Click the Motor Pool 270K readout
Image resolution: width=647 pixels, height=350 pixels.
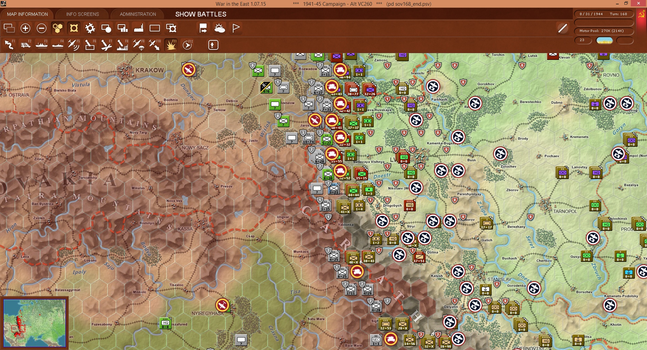604,31
